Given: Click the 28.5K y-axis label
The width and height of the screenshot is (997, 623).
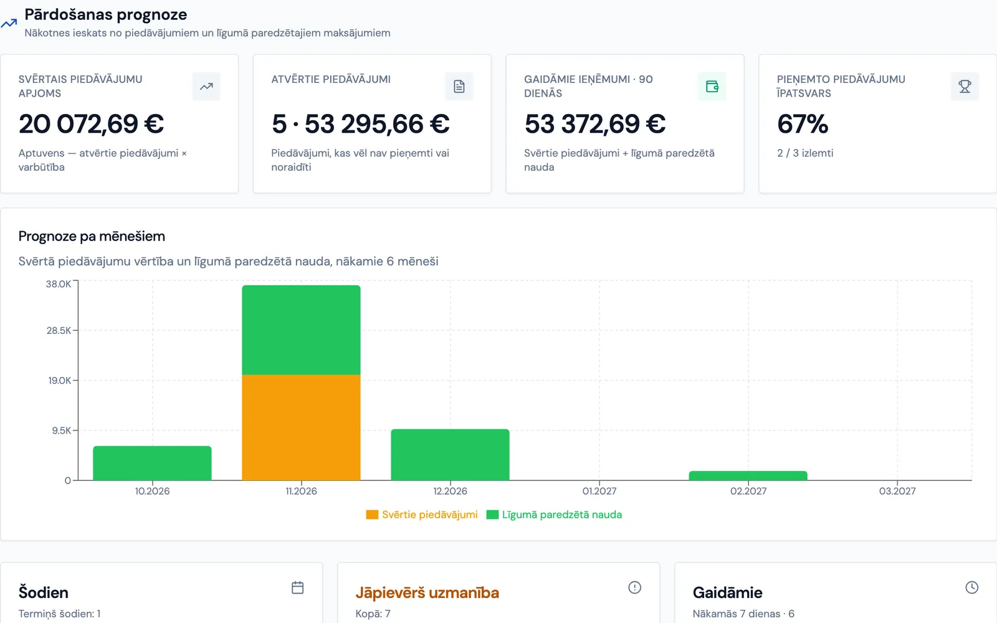Looking at the screenshot, I should [x=59, y=331].
